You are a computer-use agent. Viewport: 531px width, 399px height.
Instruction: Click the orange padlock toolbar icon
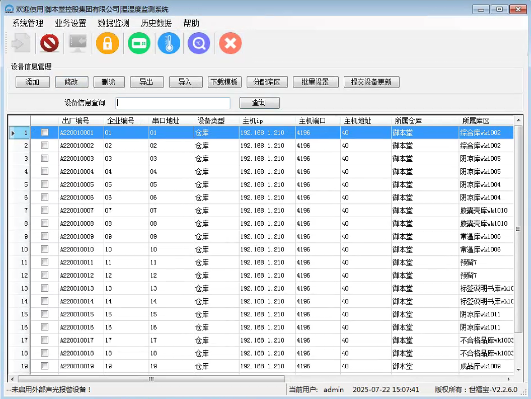pyautogui.click(x=107, y=43)
